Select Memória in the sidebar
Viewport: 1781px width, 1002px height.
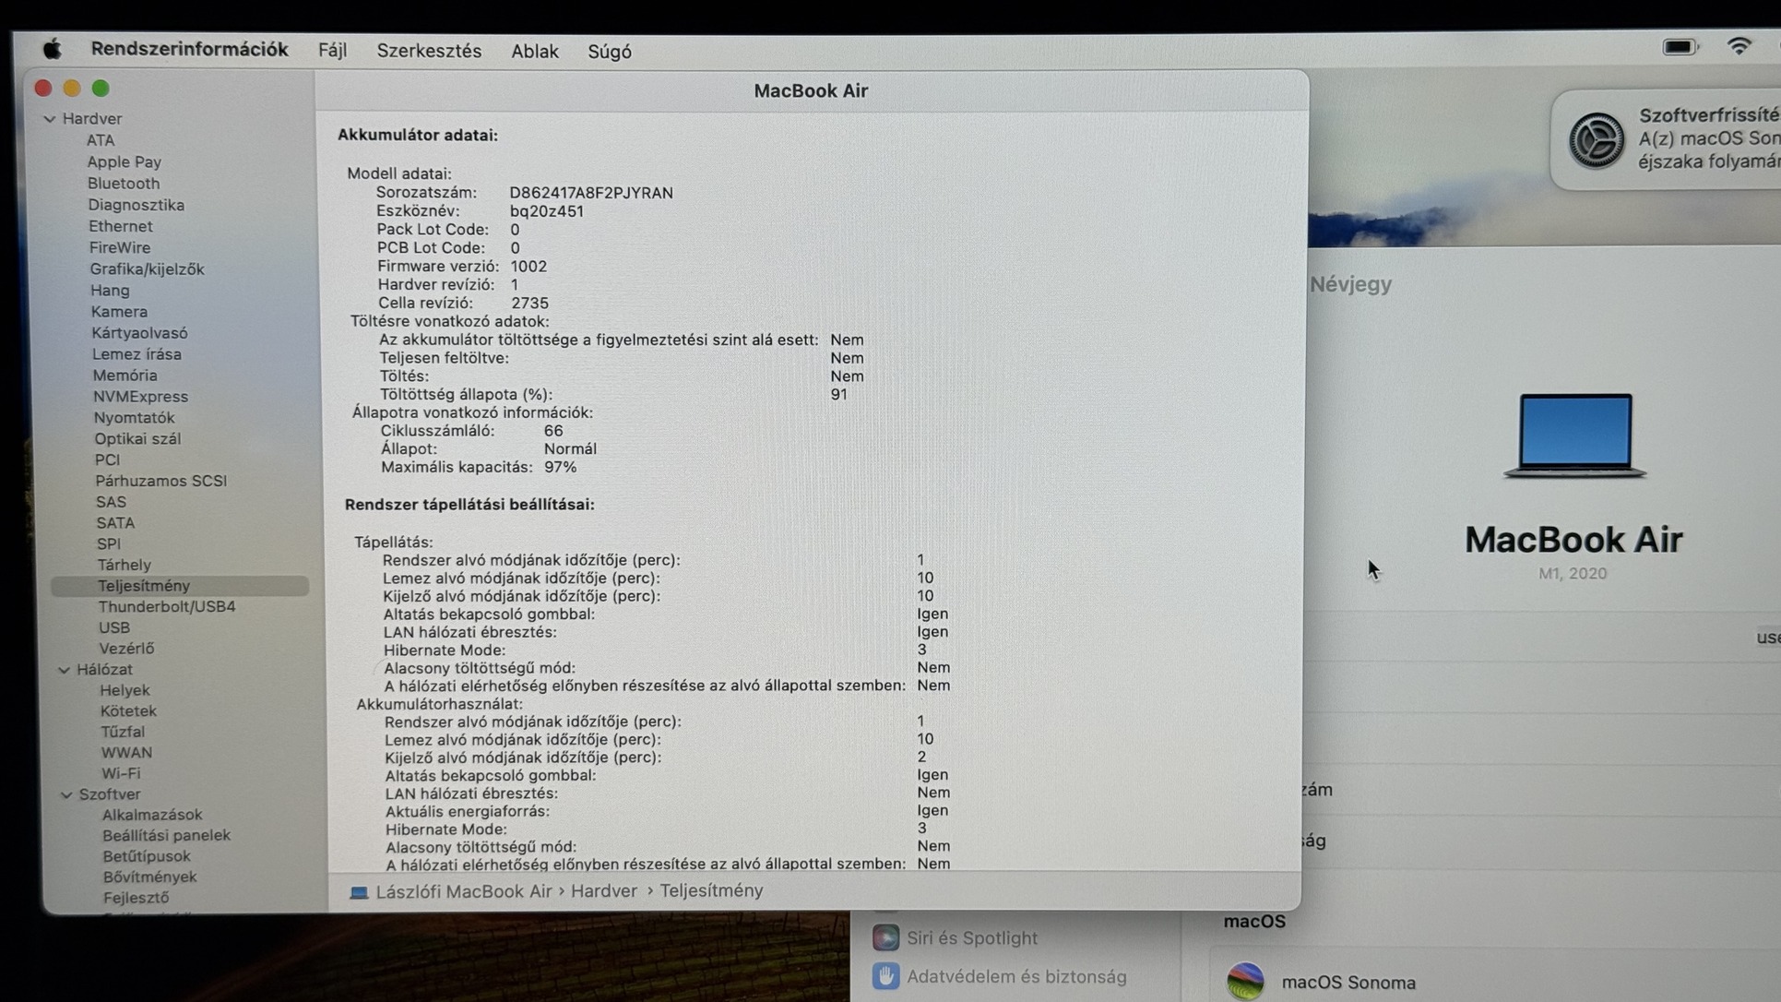click(x=125, y=376)
